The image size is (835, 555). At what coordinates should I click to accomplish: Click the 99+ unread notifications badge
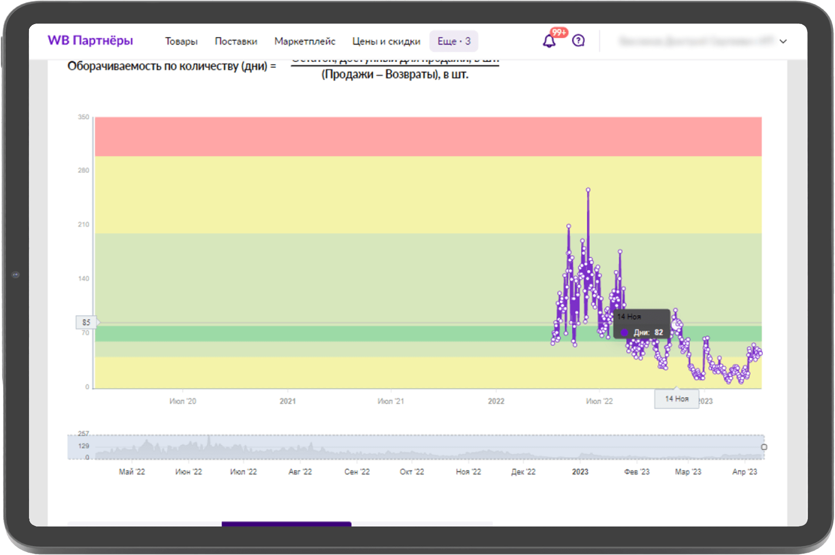click(559, 33)
